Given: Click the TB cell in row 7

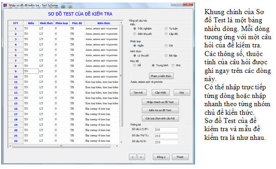Looking at the screenshot, I should (77, 61).
